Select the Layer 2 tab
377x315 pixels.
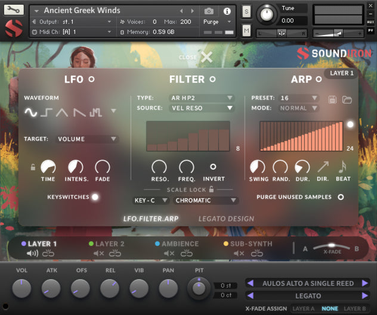coord(109,244)
